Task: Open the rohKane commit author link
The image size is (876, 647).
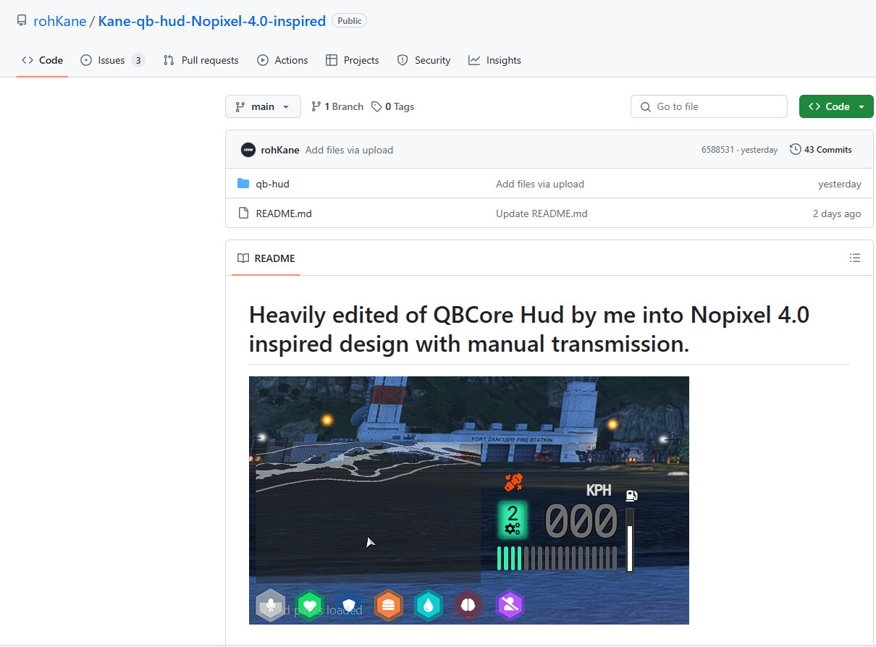Action: [280, 150]
